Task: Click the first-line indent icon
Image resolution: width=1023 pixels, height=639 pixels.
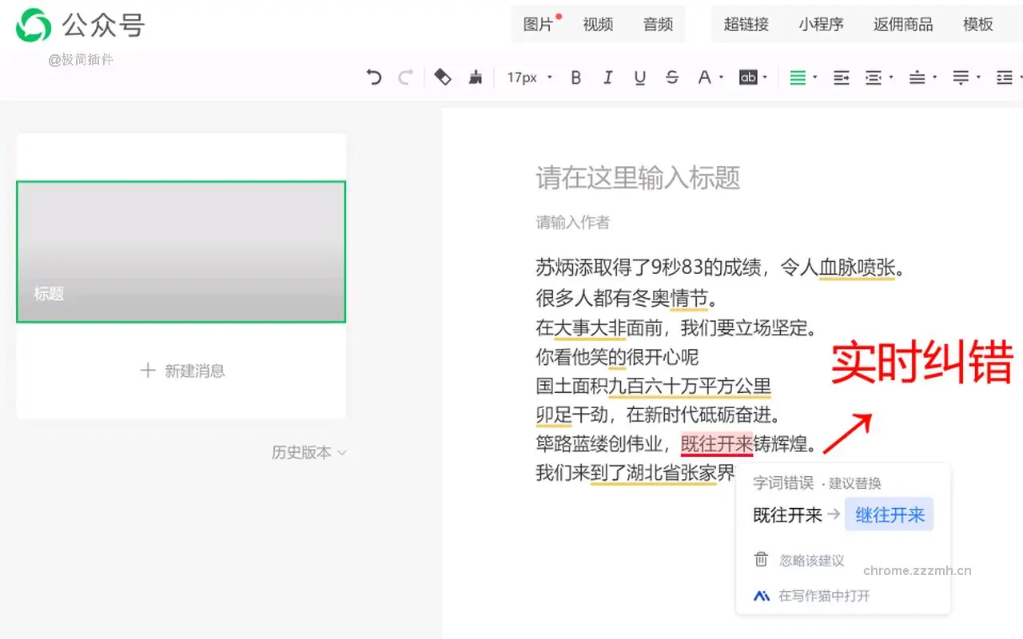Action: click(x=841, y=77)
